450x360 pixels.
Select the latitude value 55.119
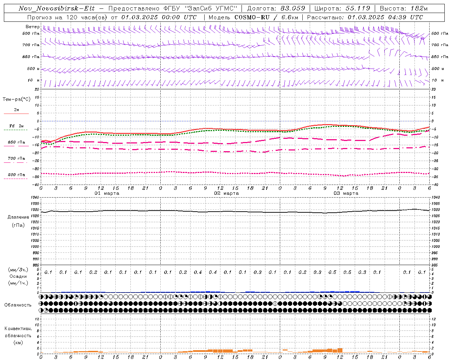tap(358, 8)
